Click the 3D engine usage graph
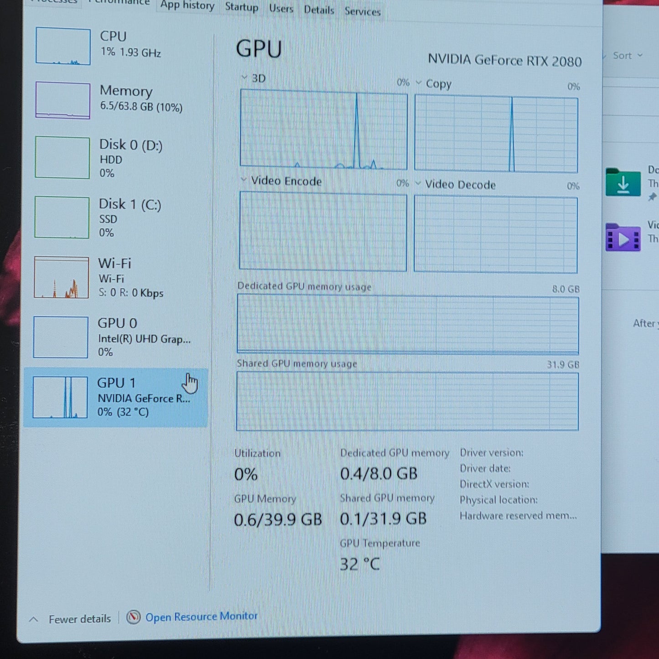The width and height of the screenshot is (659, 659). coord(324,129)
